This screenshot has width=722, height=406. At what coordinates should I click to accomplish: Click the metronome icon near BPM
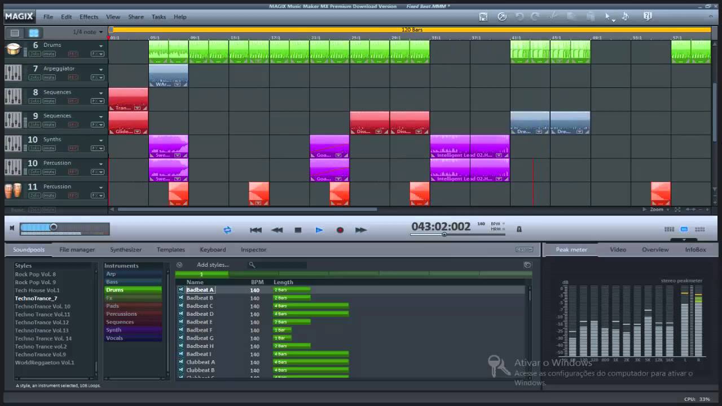pyautogui.click(x=519, y=229)
